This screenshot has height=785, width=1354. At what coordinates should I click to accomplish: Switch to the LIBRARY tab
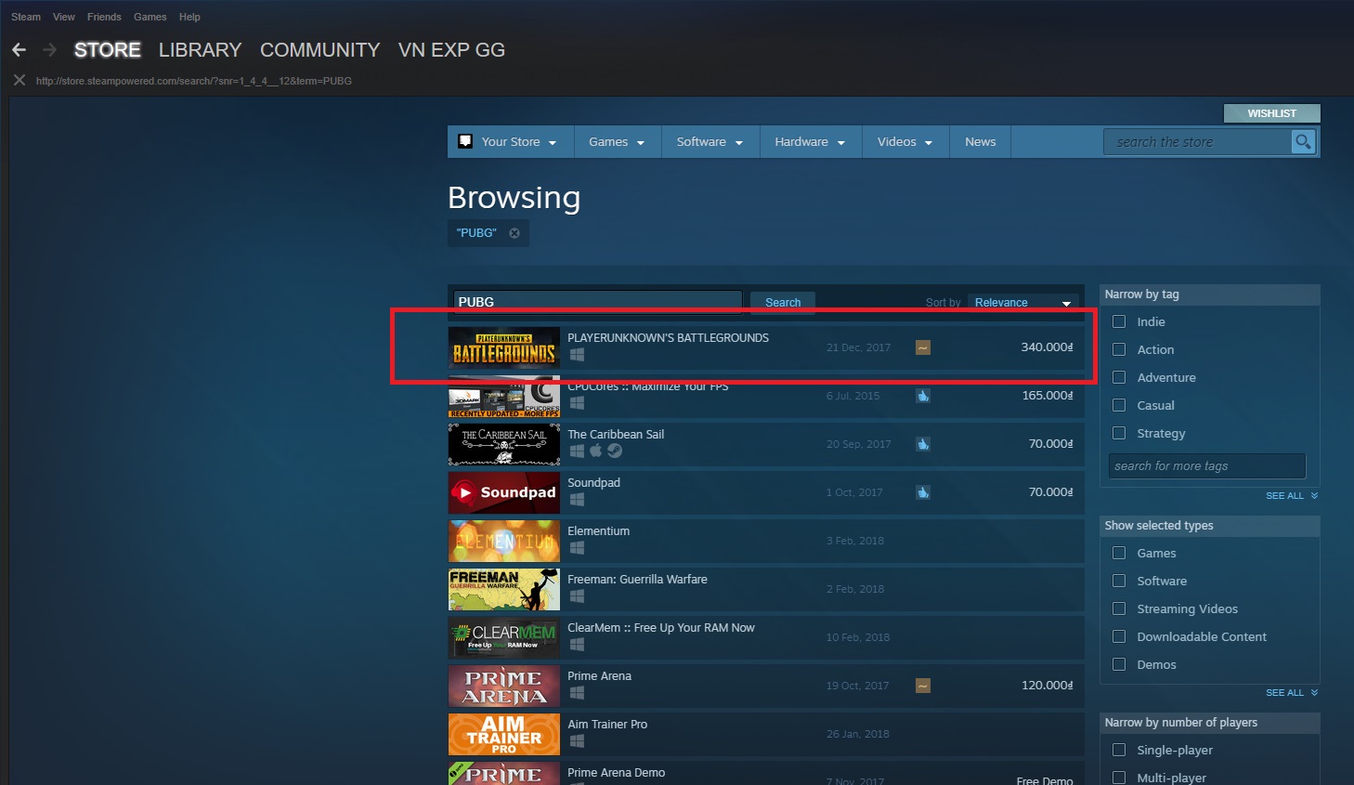[200, 50]
